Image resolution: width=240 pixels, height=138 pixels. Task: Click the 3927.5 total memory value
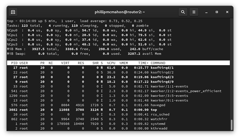[x=38, y=49]
